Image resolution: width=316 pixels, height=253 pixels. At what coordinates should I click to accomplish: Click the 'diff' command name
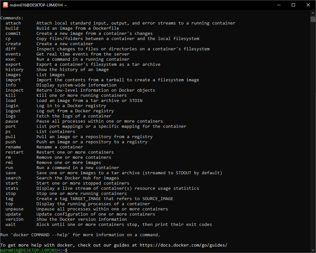point(11,49)
